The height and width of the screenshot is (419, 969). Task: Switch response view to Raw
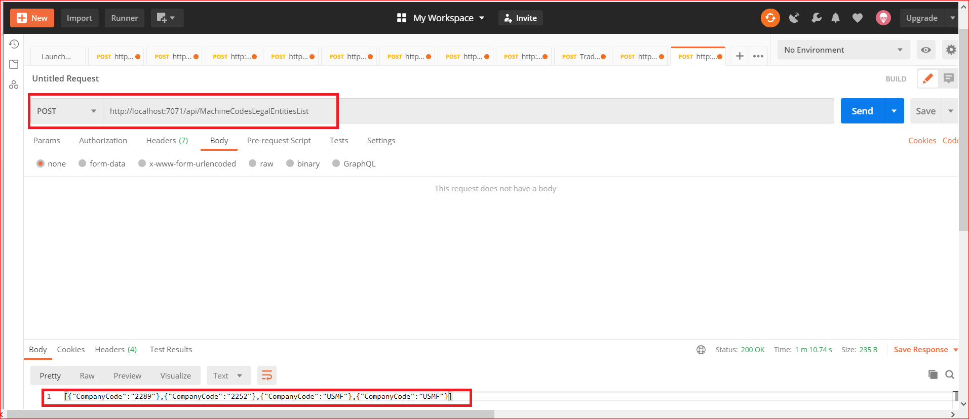(87, 375)
